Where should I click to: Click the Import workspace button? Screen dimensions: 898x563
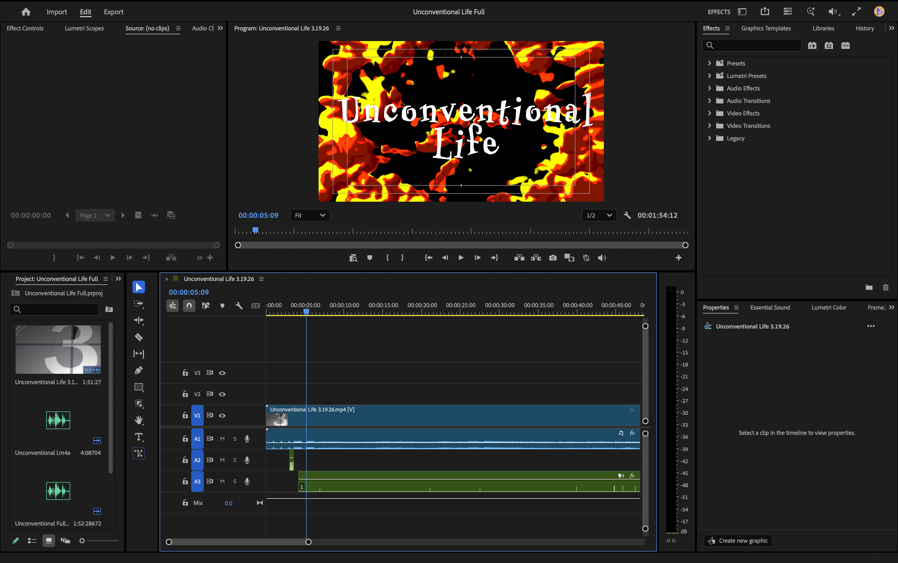[57, 12]
